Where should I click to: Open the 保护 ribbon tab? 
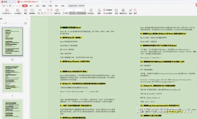click(x=56, y=6)
